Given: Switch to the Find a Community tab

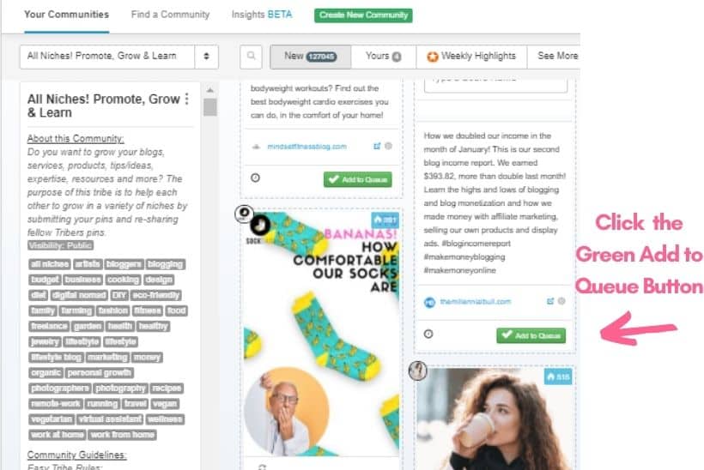Looking at the screenshot, I should tap(170, 15).
